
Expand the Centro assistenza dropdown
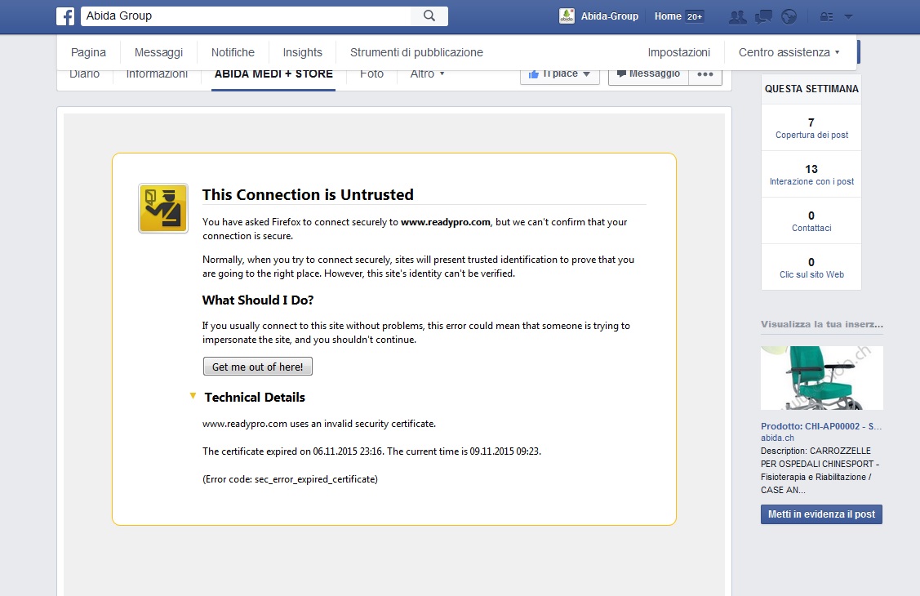pos(789,52)
